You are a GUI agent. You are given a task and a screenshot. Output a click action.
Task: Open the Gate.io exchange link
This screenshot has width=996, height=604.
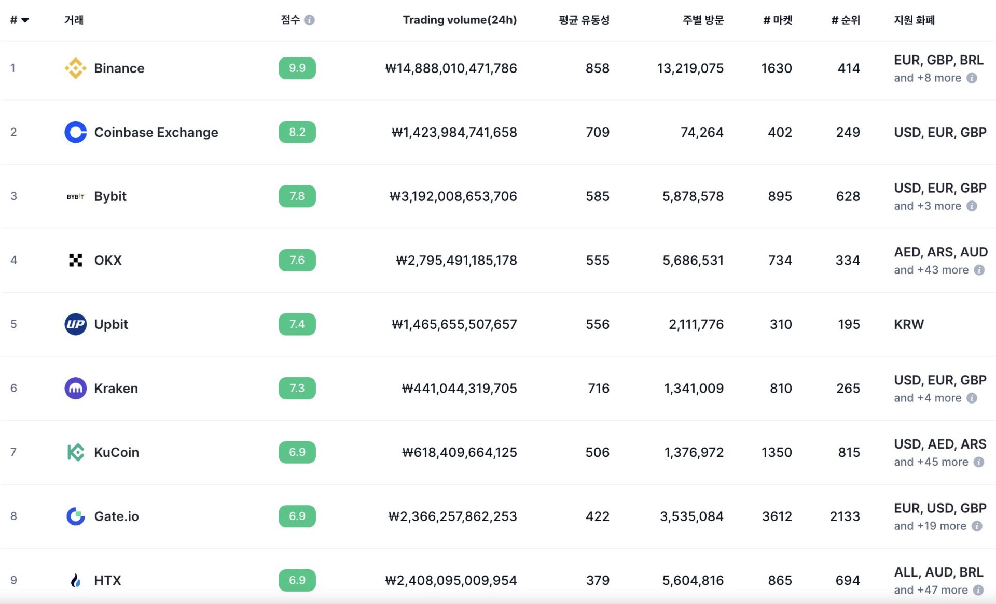(117, 516)
